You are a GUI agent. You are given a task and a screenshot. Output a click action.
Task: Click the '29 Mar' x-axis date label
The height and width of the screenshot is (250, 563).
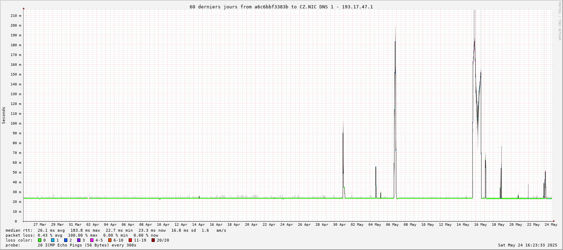point(57,224)
